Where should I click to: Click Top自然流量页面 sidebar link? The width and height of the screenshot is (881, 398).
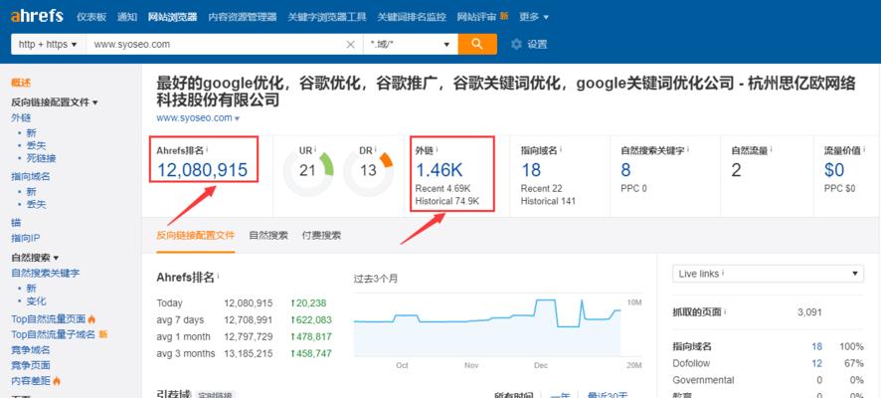tap(49, 318)
